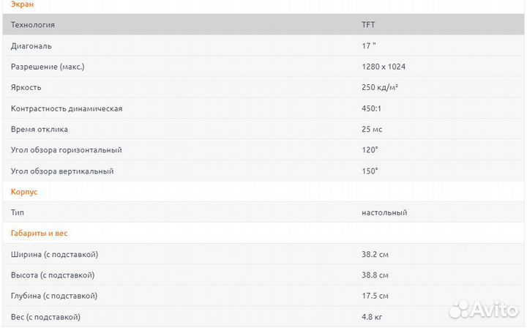Click the Диагональ row label

coord(31,46)
